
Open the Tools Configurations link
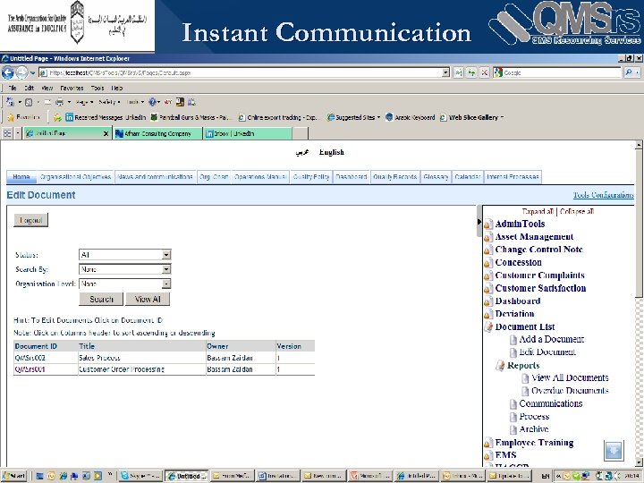pos(604,195)
